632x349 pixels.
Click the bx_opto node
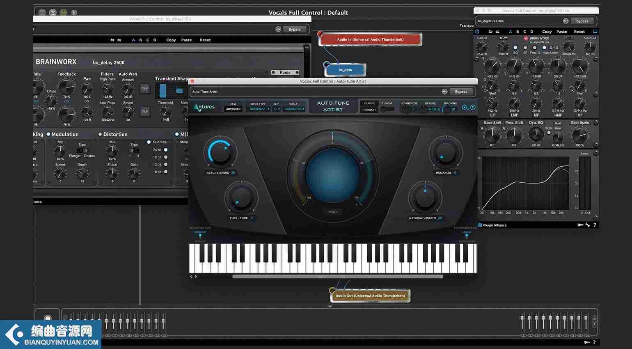coord(345,70)
